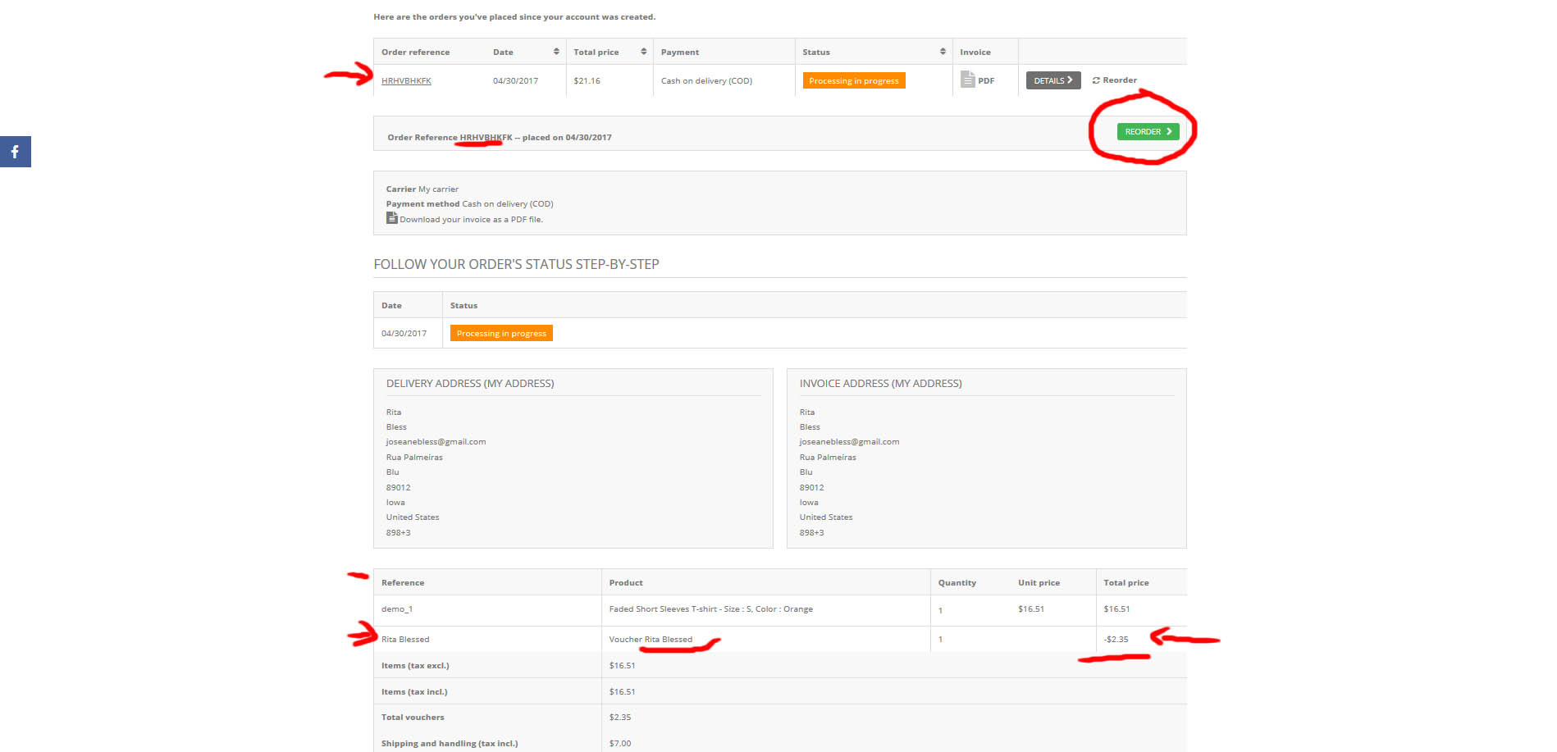The height and width of the screenshot is (752, 1557).
Task: Select email joseanebless@gmail.com in invoice address
Action: (x=850, y=441)
